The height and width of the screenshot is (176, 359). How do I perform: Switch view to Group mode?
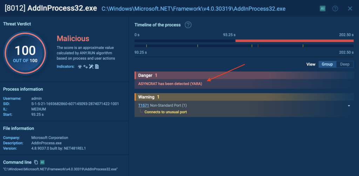(x=327, y=65)
